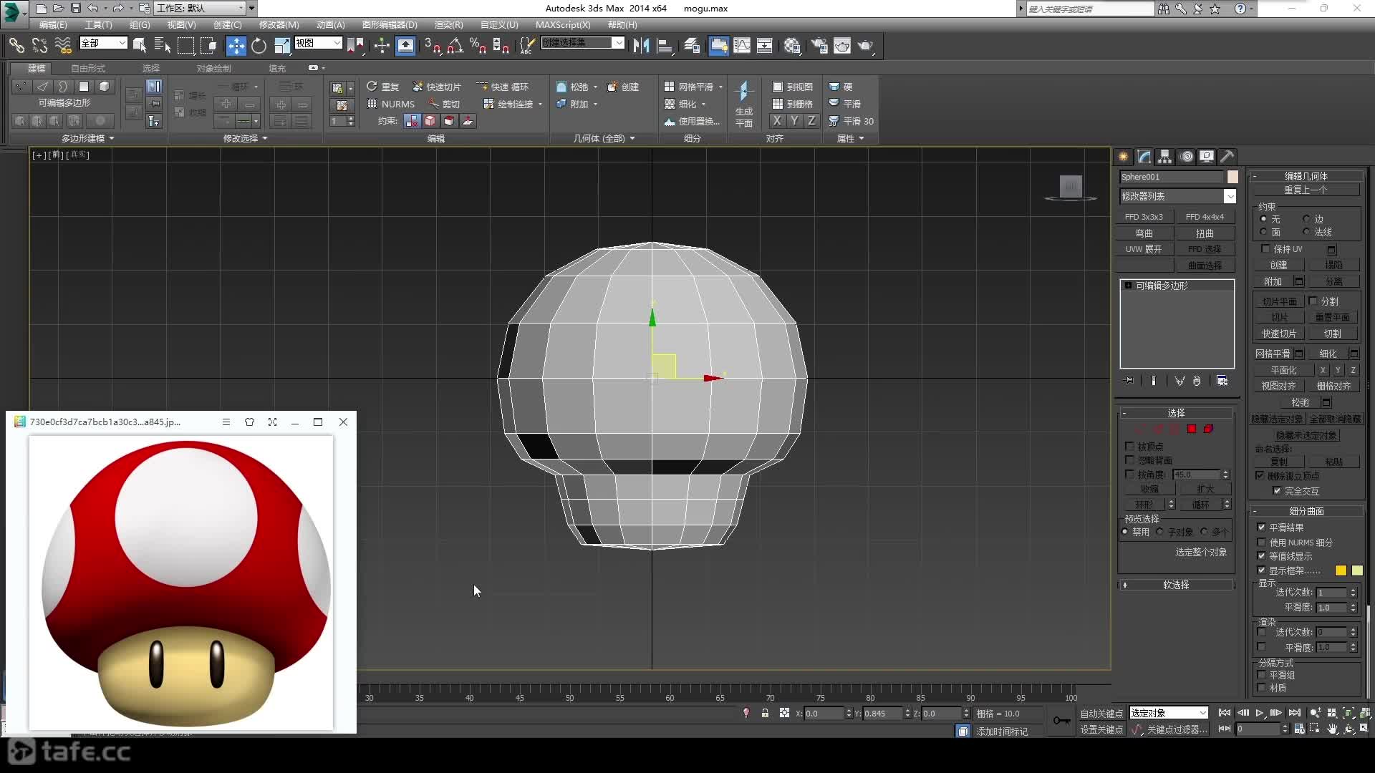Click Pin Stack icon under modifier stack
The width and height of the screenshot is (1375, 773).
[x=1129, y=381]
